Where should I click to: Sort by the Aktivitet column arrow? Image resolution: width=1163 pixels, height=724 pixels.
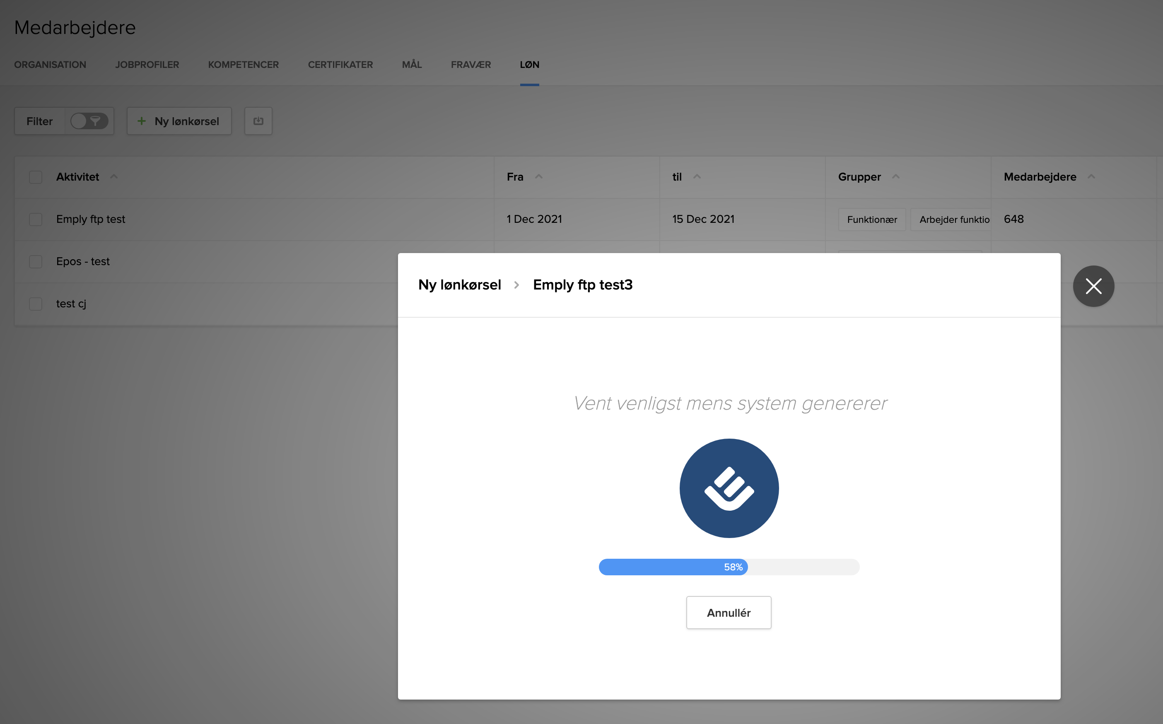[113, 177]
